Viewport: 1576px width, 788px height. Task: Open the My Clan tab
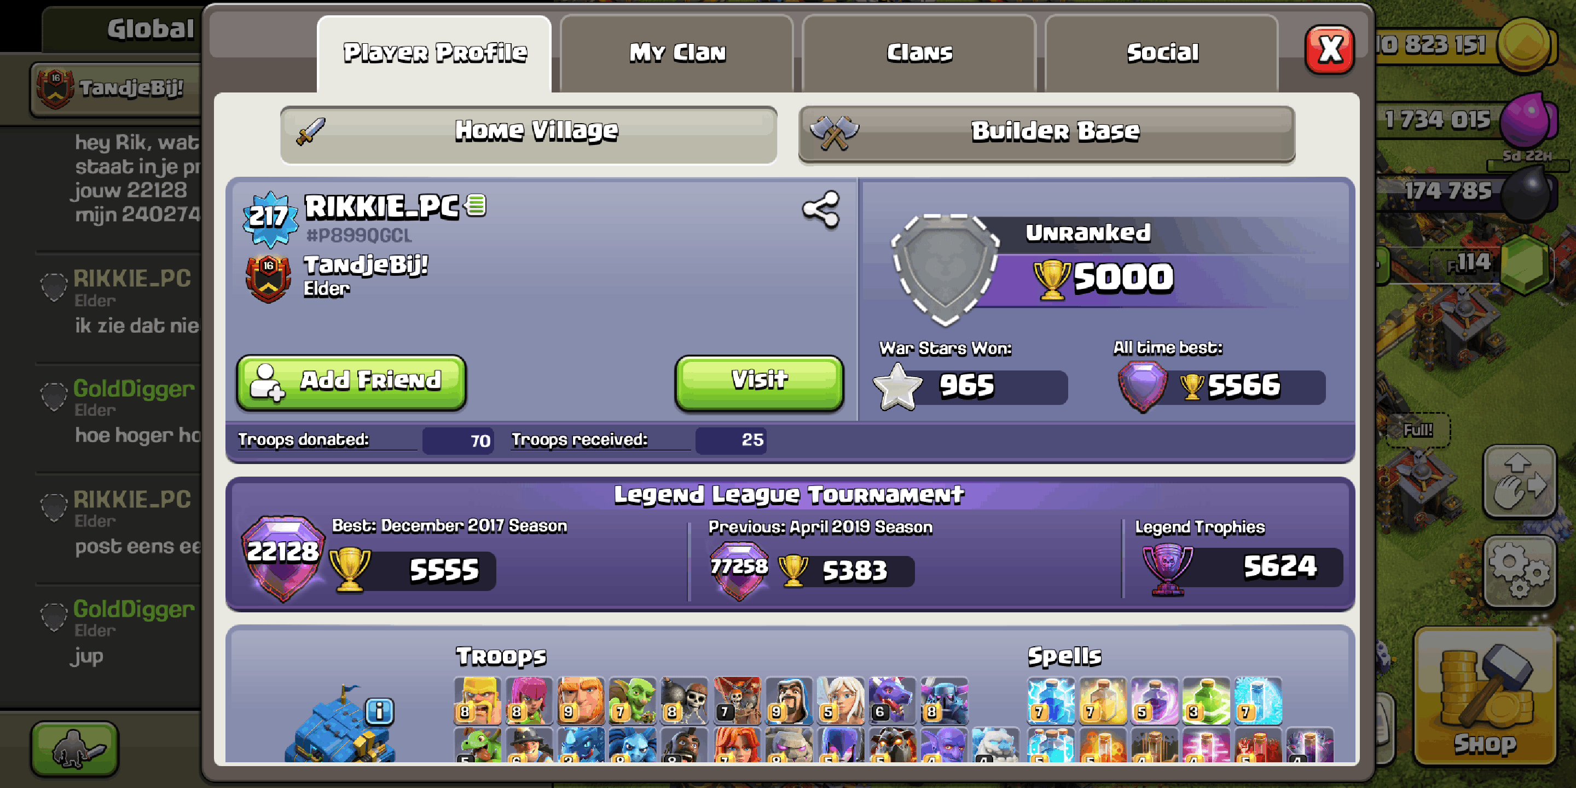click(677, 54)
